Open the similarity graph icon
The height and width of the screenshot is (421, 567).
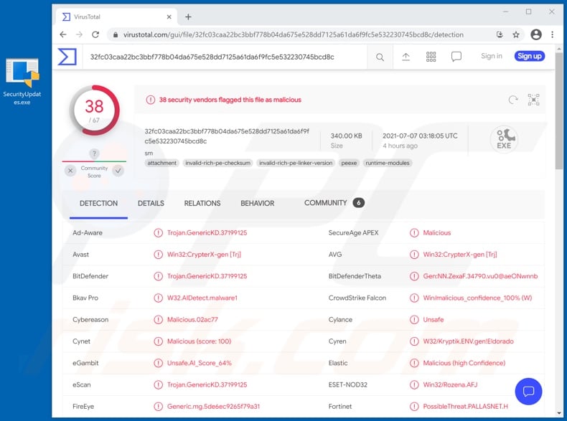533,100
